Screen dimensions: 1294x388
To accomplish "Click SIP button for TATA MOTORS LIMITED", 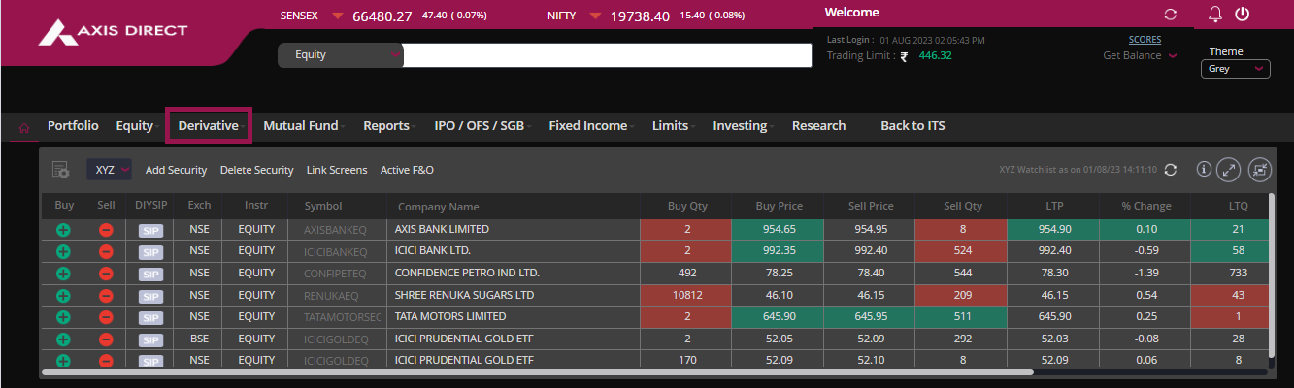I will [150, 317].
